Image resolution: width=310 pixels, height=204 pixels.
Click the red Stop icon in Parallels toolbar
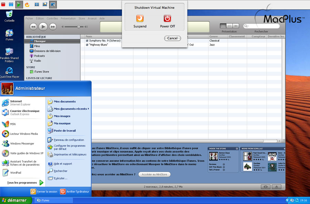point(3,4)
